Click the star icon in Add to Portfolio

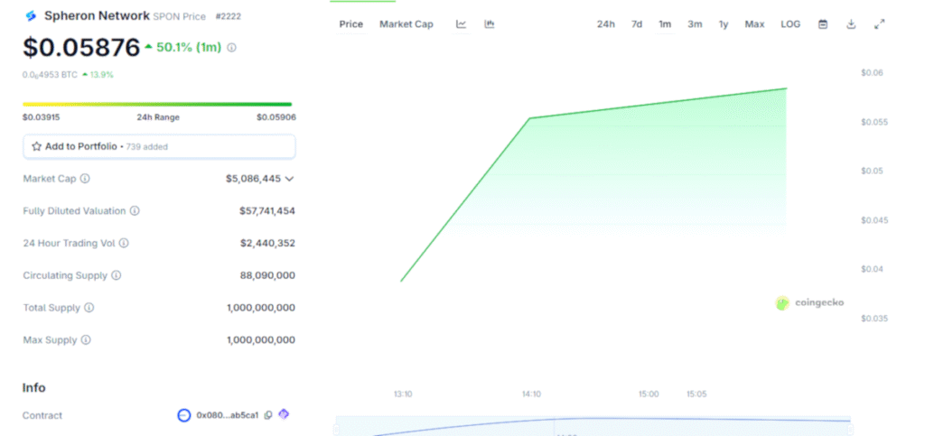click(36, 146)
